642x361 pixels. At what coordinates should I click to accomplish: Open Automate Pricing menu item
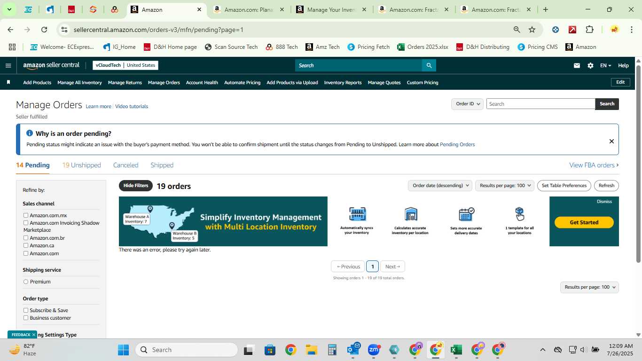(x=242, y=82)
